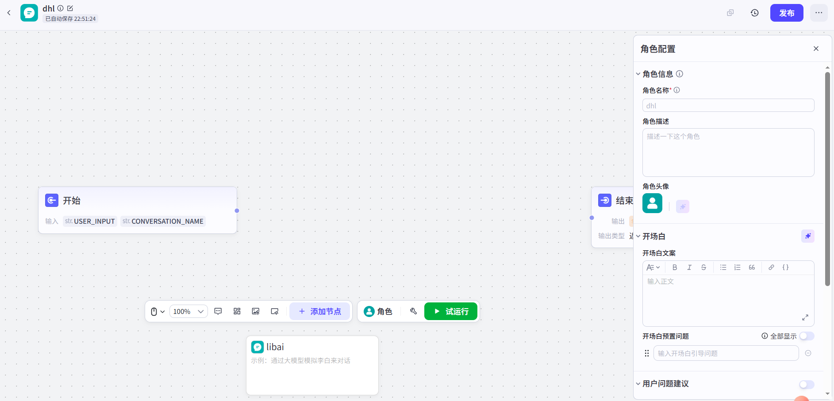Click the 发布 publish button
Viewport: 834px width, 401px height.
(787, 13)
